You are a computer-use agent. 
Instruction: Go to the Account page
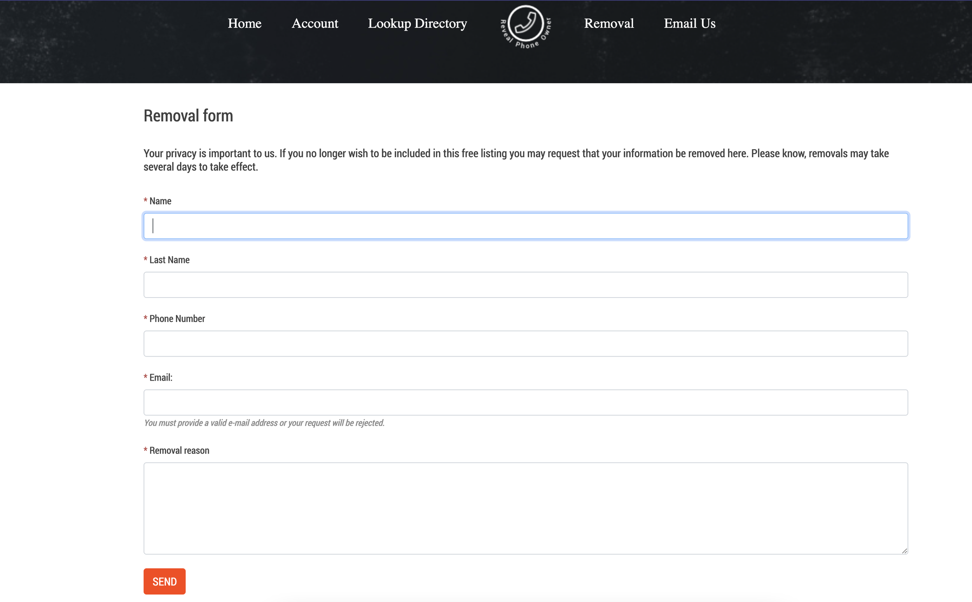click(315, 23)
